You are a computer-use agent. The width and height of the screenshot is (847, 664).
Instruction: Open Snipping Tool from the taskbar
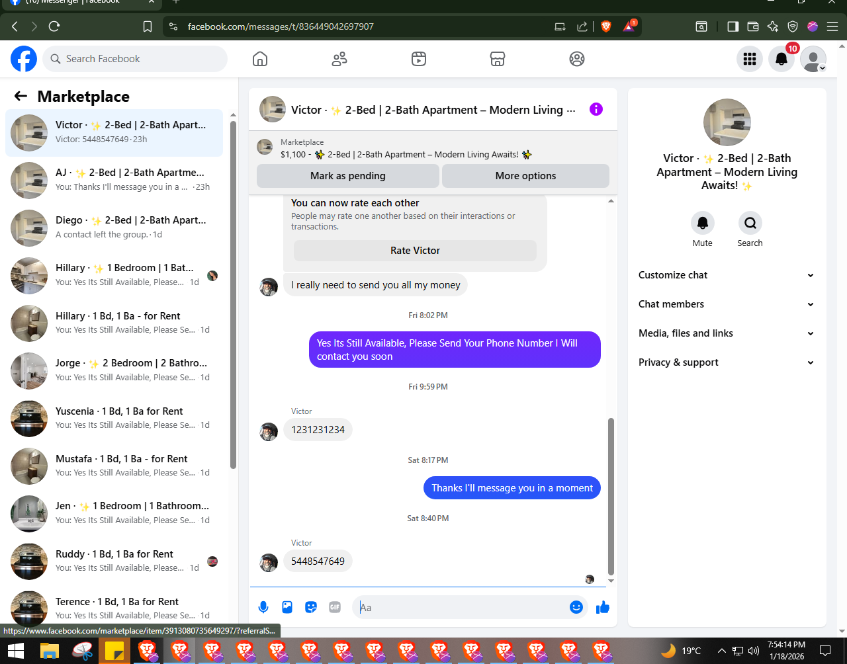click(x=83, y=651)
